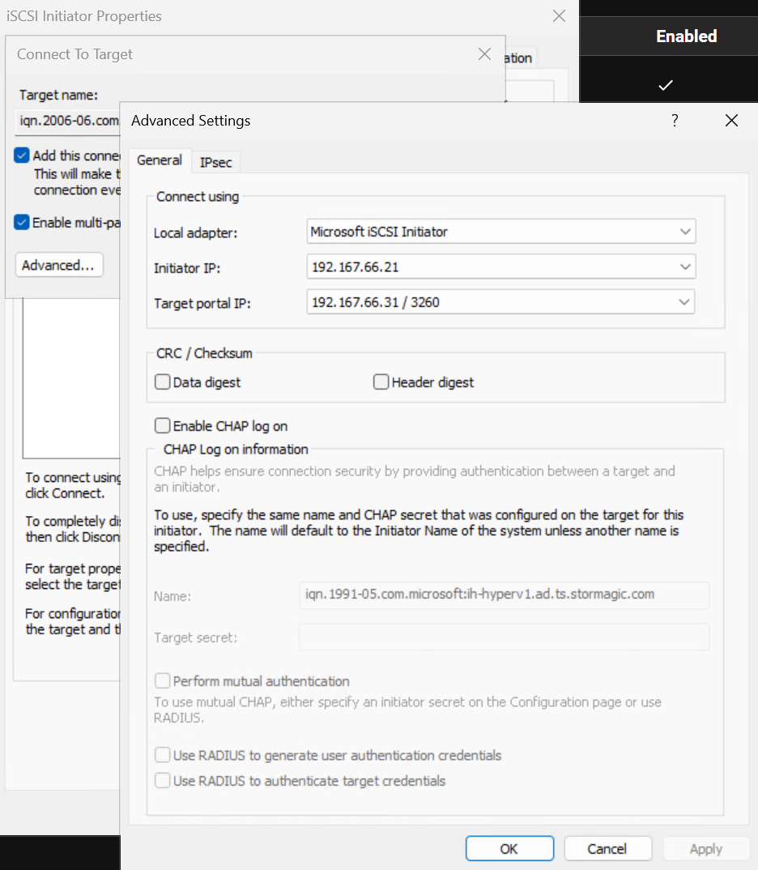Click the 'CHAP Log on information' label
This screenshot has height=870, width=758.
coord(236,450)
